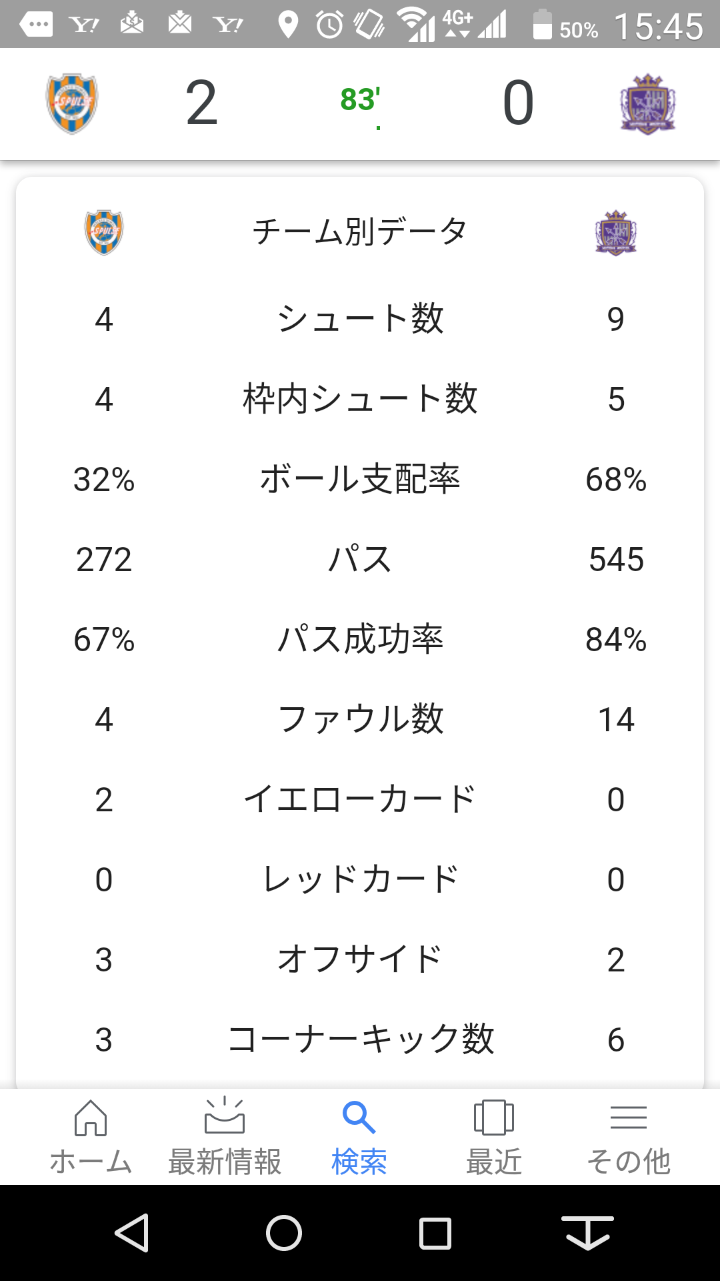This screenshot has height=1281, width=720.
Task: Tap the orange team logo in stats card
Action: (104, 232)
